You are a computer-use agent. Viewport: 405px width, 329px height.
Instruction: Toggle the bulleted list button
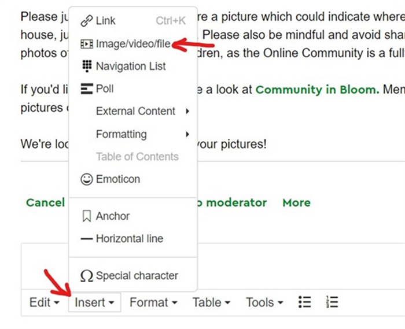(305, 302)
